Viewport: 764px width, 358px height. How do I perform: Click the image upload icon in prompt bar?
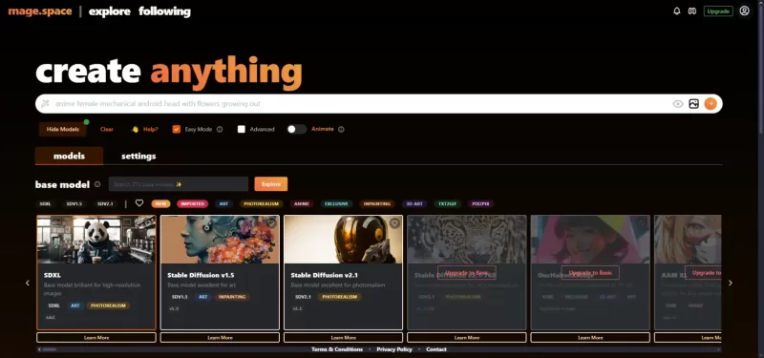pyautogui.click(x=694, y=104)
